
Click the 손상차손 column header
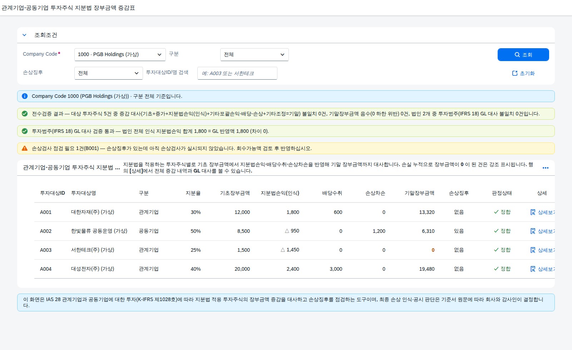point(375,193)
